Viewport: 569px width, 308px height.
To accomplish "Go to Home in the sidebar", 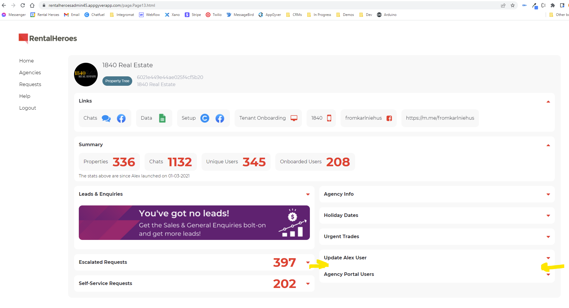I will pyautogui.click(x=27, y=61).
